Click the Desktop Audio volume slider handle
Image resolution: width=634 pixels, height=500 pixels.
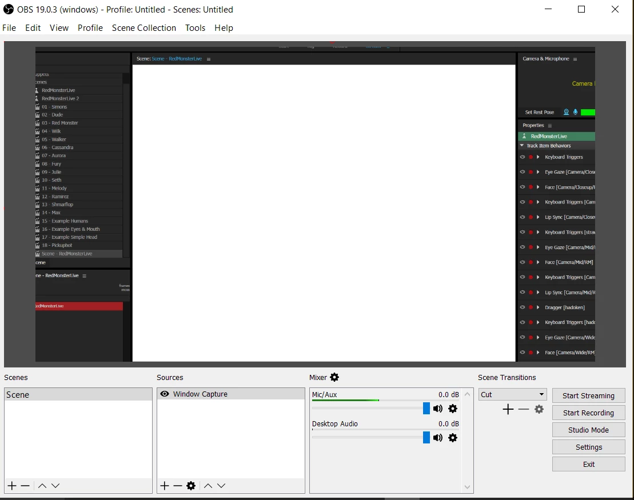click(x=426, y=437)
